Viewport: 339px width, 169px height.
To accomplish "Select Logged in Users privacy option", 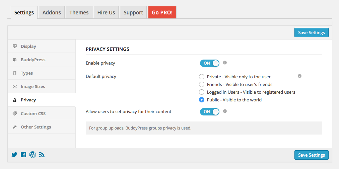I will pyautogui.click(x=202, y=92).
